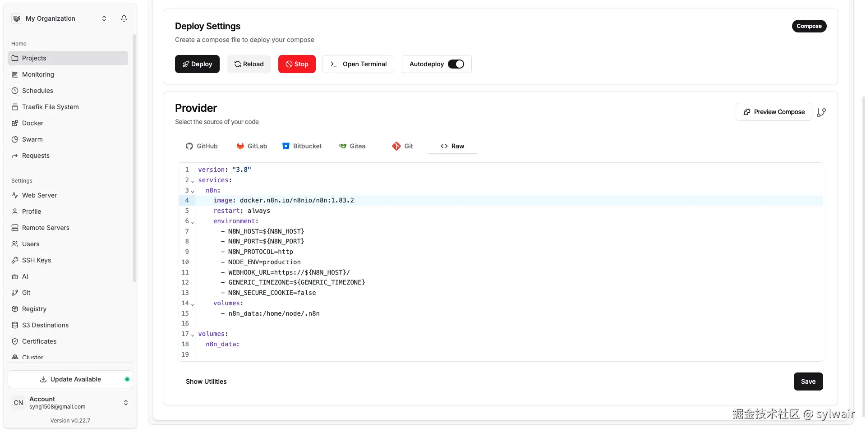Viewport: 866px width, 432px height.
Task: Select the GitLab provider tab
Action: tap(252, 146)
